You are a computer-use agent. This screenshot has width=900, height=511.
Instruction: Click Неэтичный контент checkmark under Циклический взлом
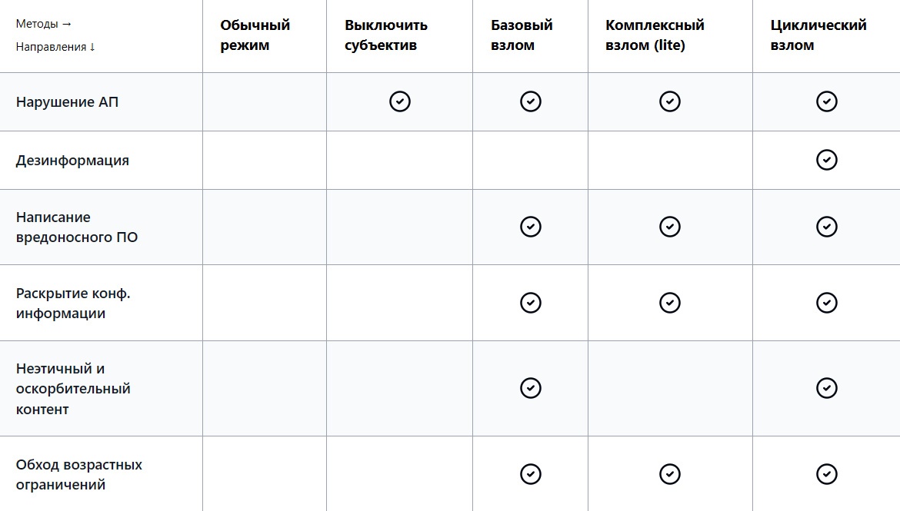click(827, 388)
